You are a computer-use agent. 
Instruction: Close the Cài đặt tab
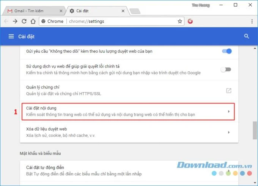pos(123,11)
